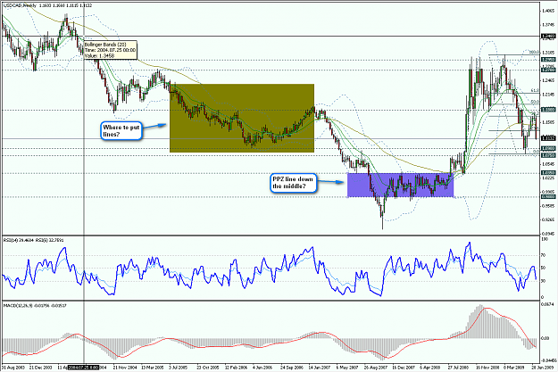
Task: Click the 24 Sep 2006 date label
Action: 293,367
